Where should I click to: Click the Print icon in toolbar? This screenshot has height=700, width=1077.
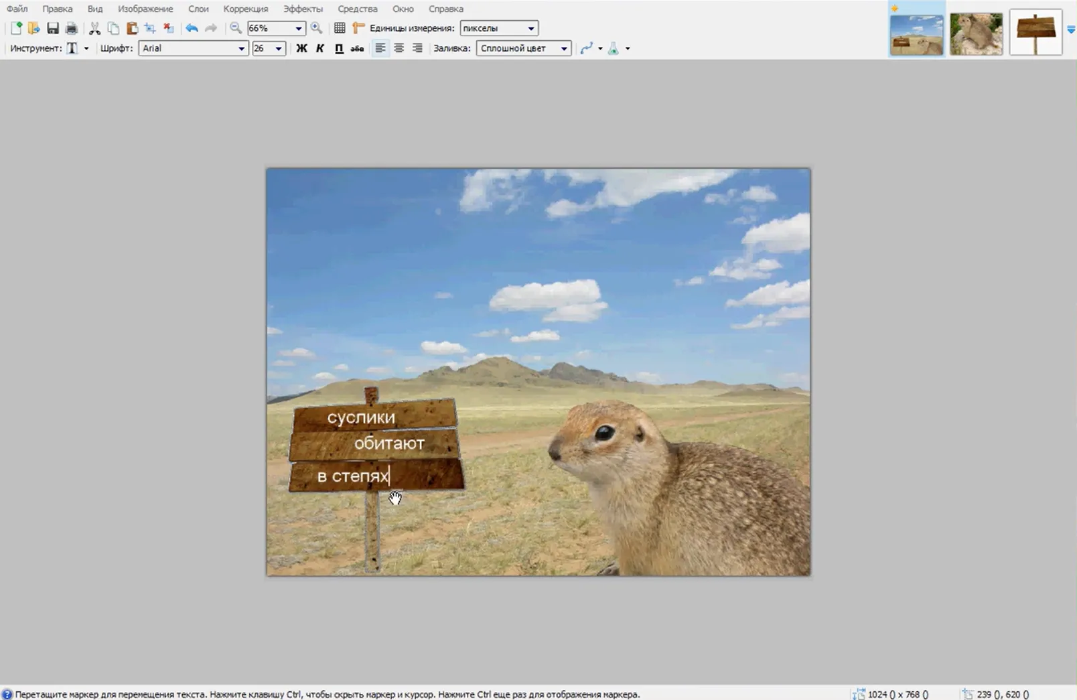71,28
